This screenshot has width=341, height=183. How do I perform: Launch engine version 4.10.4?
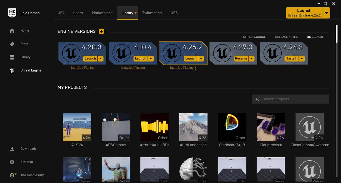coord(141,59)
